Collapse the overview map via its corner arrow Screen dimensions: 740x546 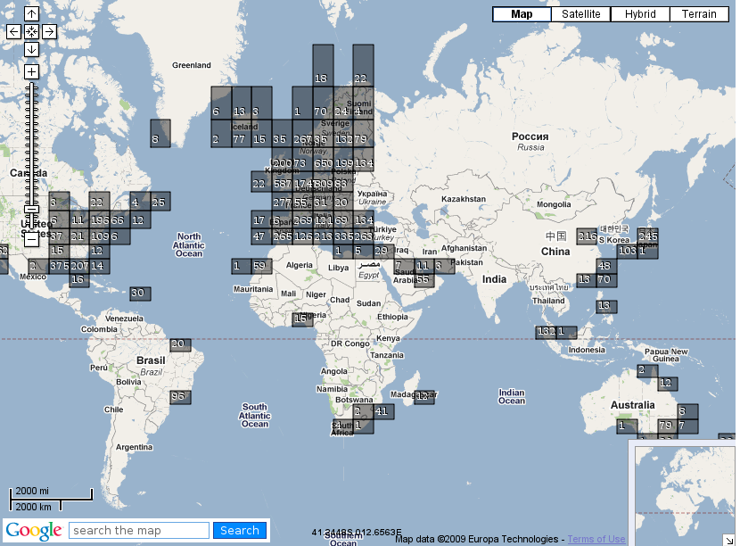(728, 538)
